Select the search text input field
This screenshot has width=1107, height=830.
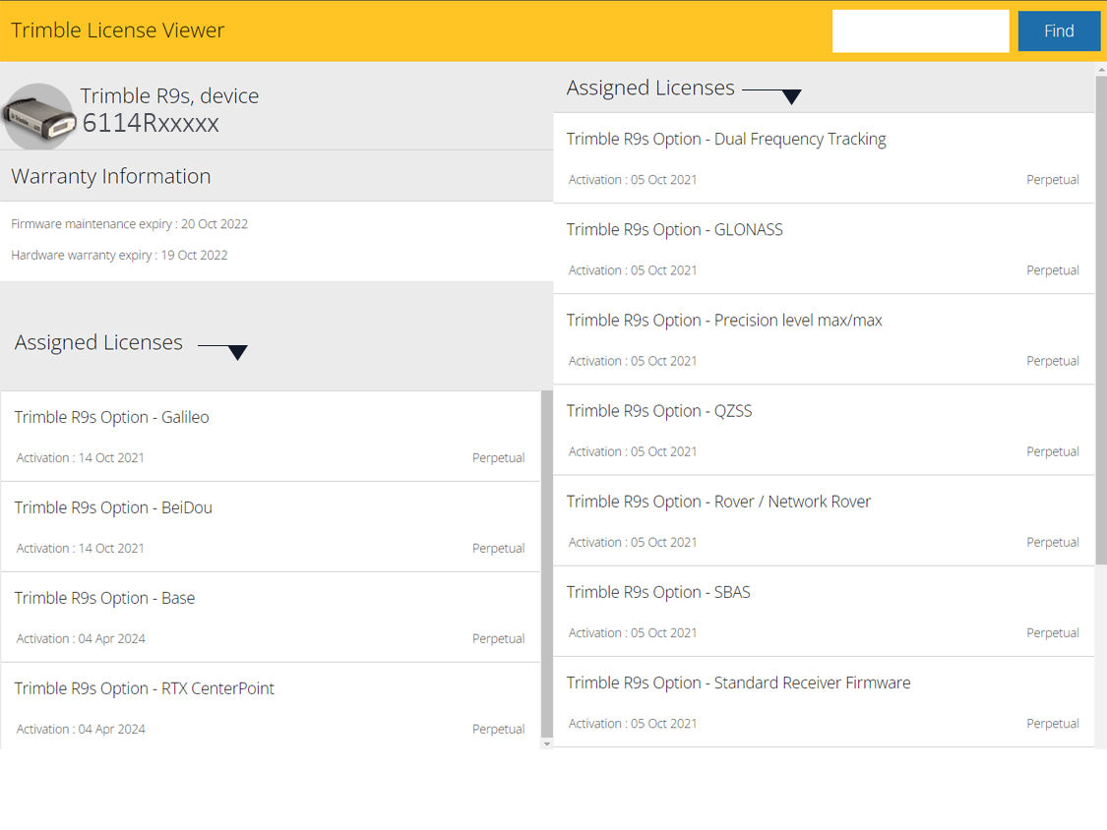coord(920,30)
